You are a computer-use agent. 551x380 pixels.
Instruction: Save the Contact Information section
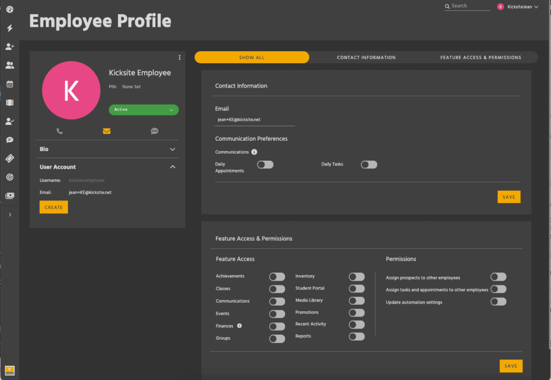(x=509, y=197)
